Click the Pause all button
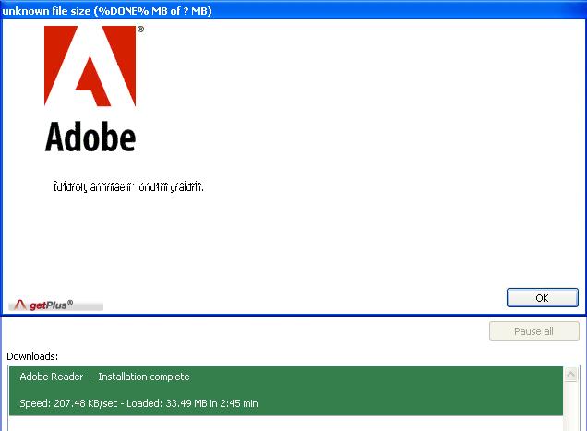 click(533, 331)
